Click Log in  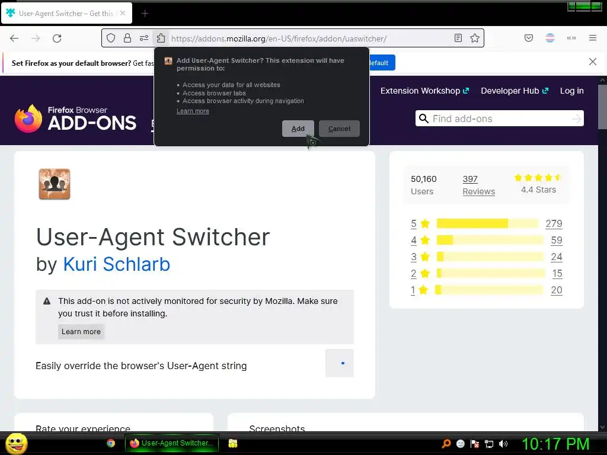[x=572, y=91]
